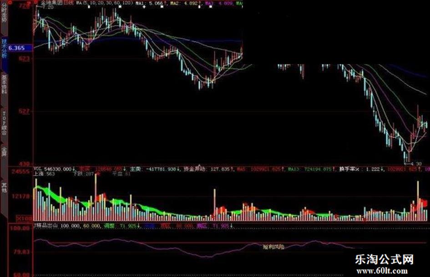Click the tallest volume bar near the left
Viewport: 430px width, 277px height.
pos(96,197)
